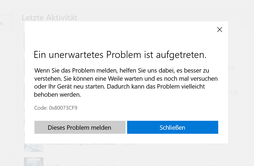Click the dimmed "Letzte Aktivität" heading
This screenshot has height=166, width=254.
pyautogui.click(x=49, y=18)
